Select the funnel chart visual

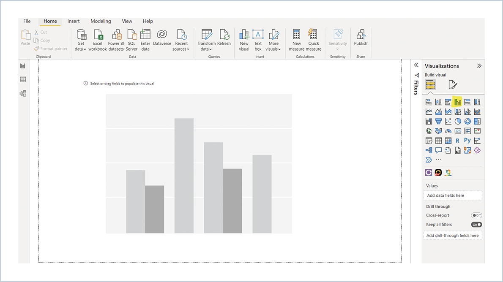pos(438,121)
